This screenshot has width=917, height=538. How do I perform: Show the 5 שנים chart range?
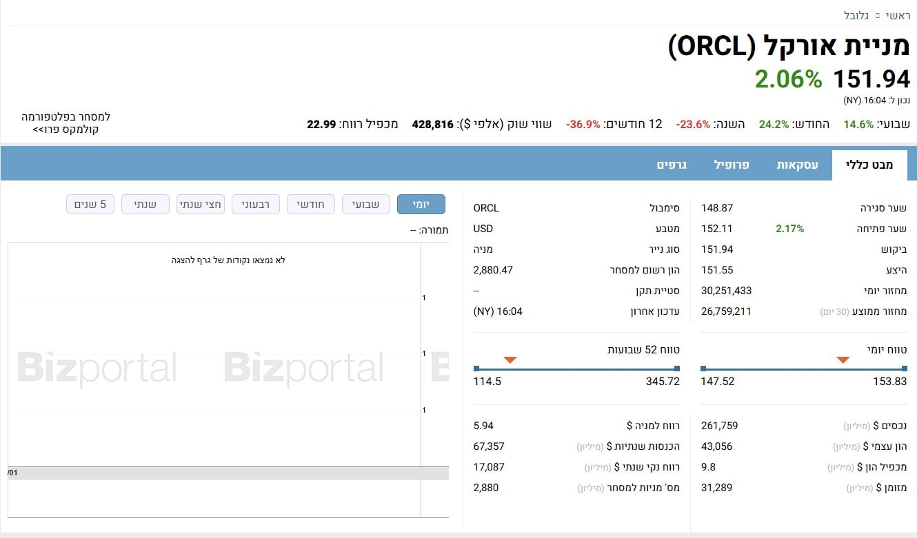click(90, 205)
